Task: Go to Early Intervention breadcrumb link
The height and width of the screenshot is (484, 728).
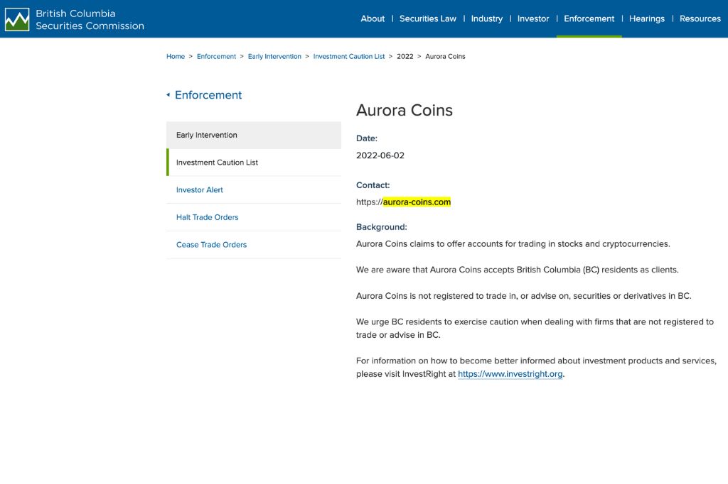Action: tap(274, 57)
